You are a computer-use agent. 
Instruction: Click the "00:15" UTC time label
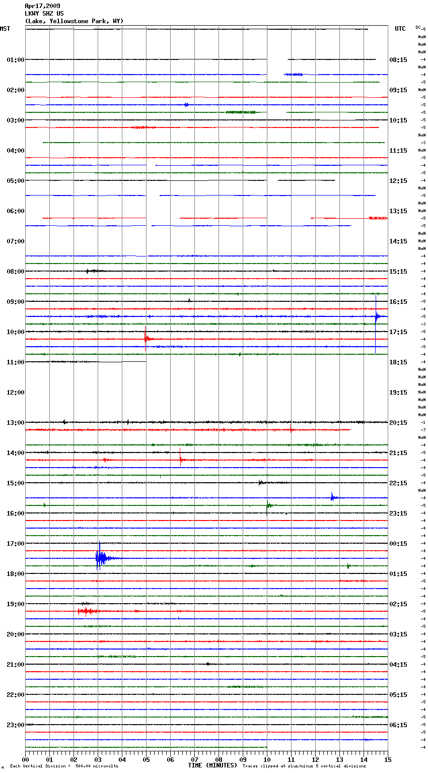(398, 544)
